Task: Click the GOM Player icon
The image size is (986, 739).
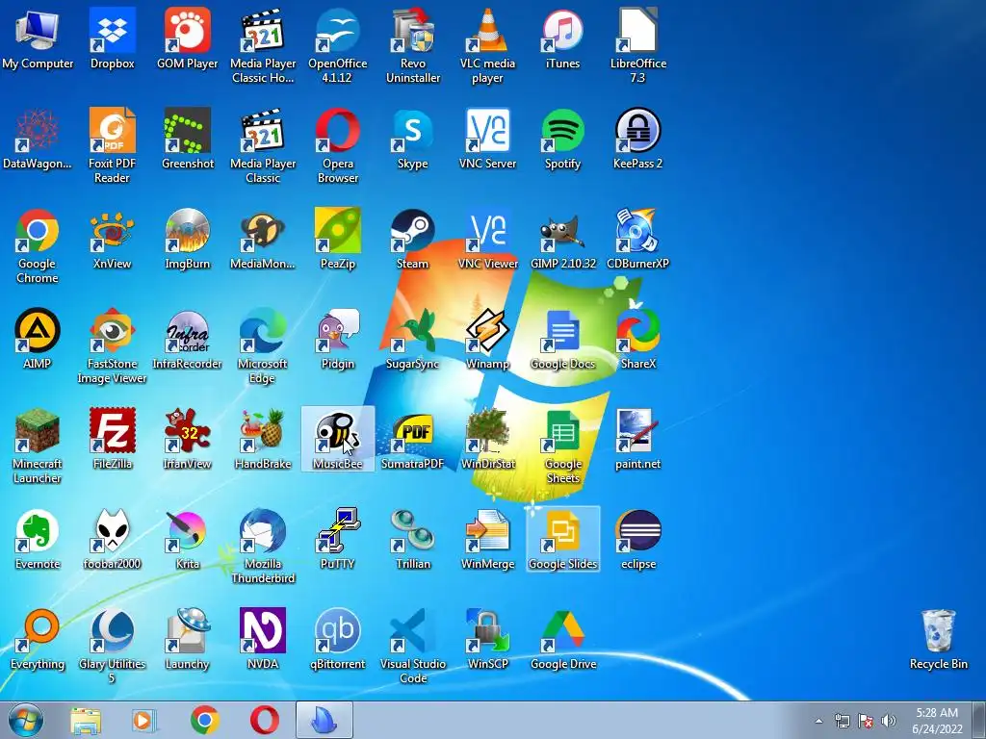Action: click(188, 38)
